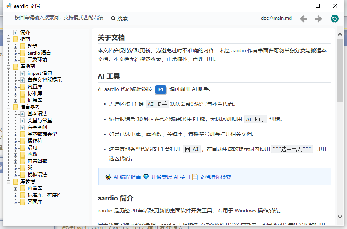Click the 模板语法 folder icon
Viewport: 347px width, 229px height.
23,175
